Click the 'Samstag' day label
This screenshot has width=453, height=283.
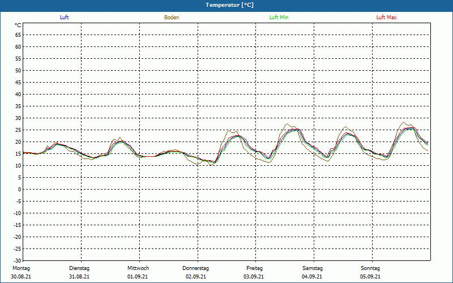(x=313, y=268)
